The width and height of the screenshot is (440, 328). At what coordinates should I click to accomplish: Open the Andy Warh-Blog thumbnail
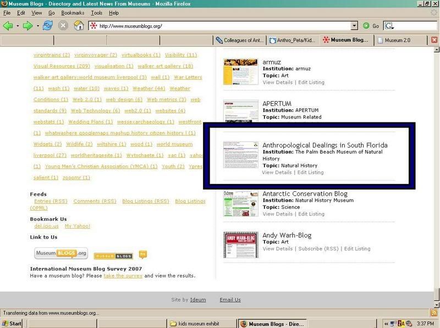241,245
